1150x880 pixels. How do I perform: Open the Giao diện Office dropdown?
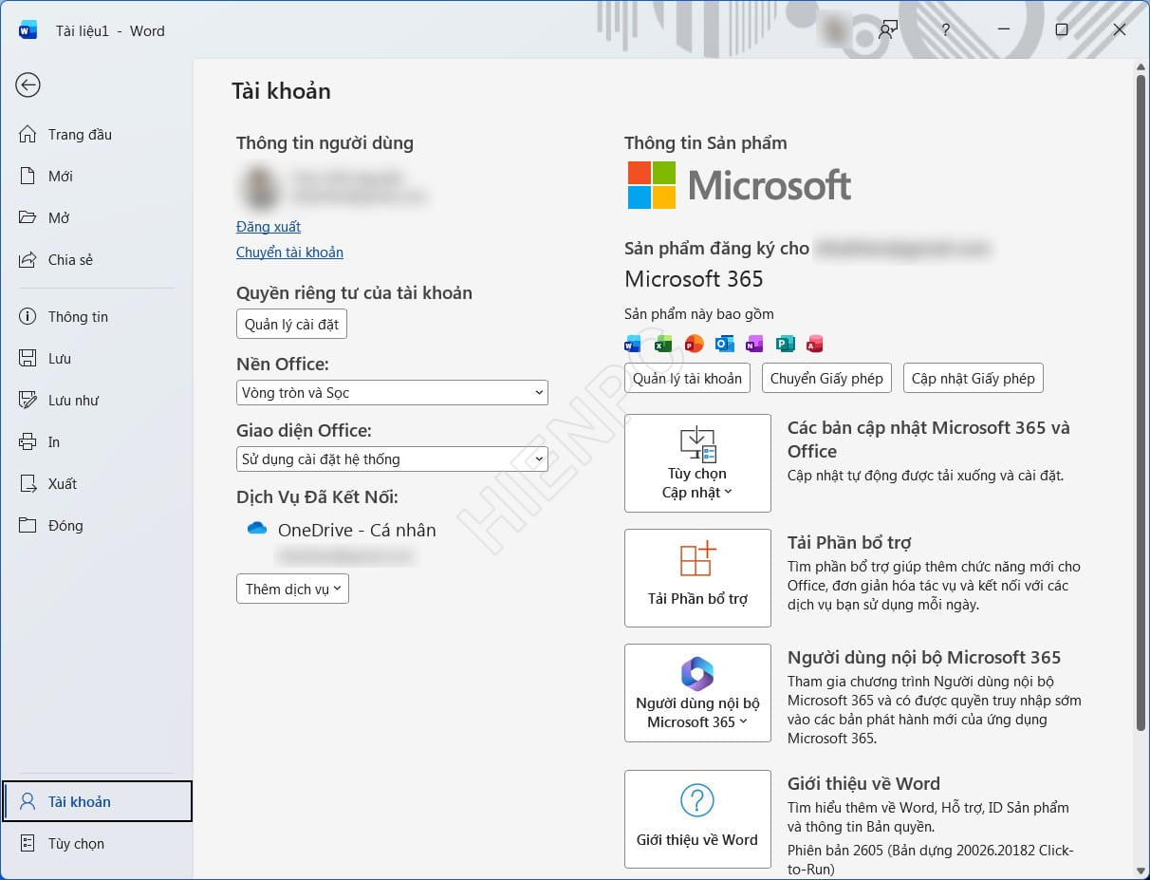coord(392,459)
